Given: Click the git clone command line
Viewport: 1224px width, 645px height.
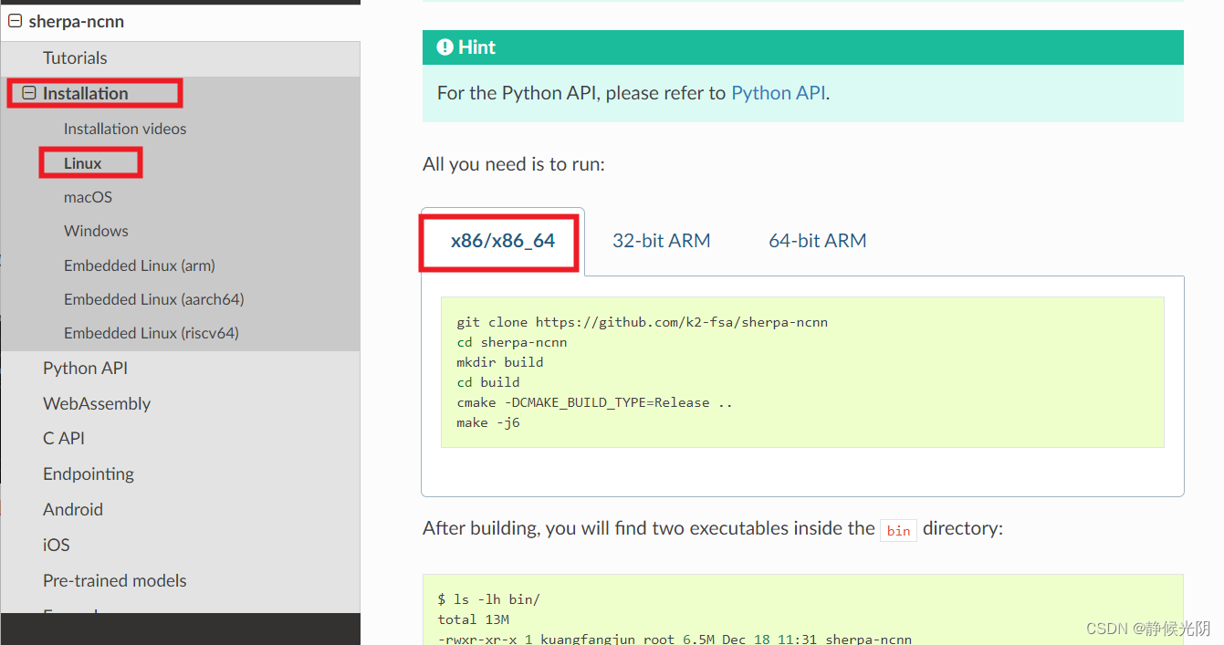Looking at the screenshot, I should pyautogui.click(x=643, y=322).
